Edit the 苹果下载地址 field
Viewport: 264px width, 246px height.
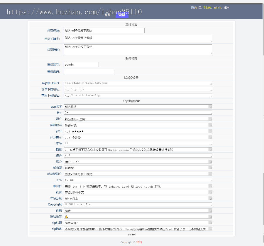tap(138, 95)
